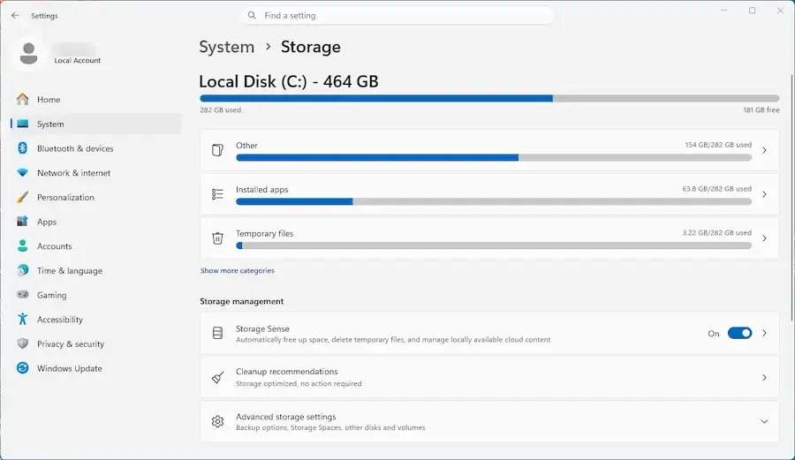This screenshot has height=460, width=795.
Task: Click the Other category document icon
Action: tap(217, 150)
